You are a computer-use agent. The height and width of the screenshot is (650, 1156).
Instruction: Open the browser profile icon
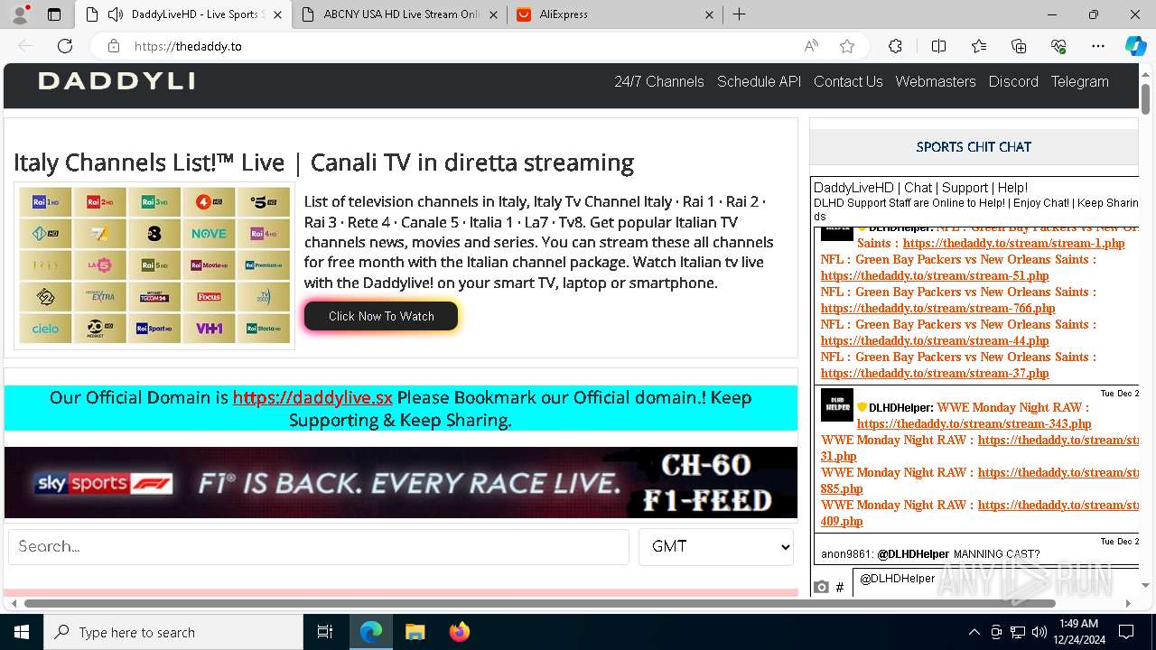pyautogui.click(x=20, y=14)
